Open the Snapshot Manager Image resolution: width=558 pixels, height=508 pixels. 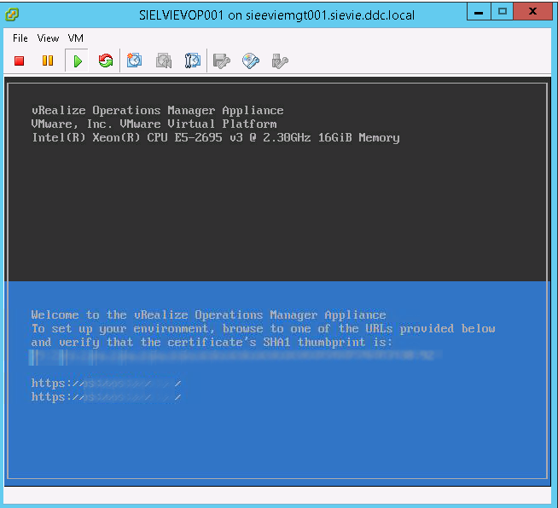(193, 61)
